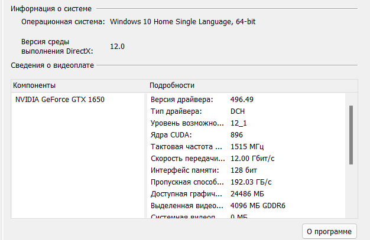Select NVIDIA GeForce GTX 1650 in the components list
The width and height of the screenshot is (370, 240).
pyautogui.click(x=60, y=100)
